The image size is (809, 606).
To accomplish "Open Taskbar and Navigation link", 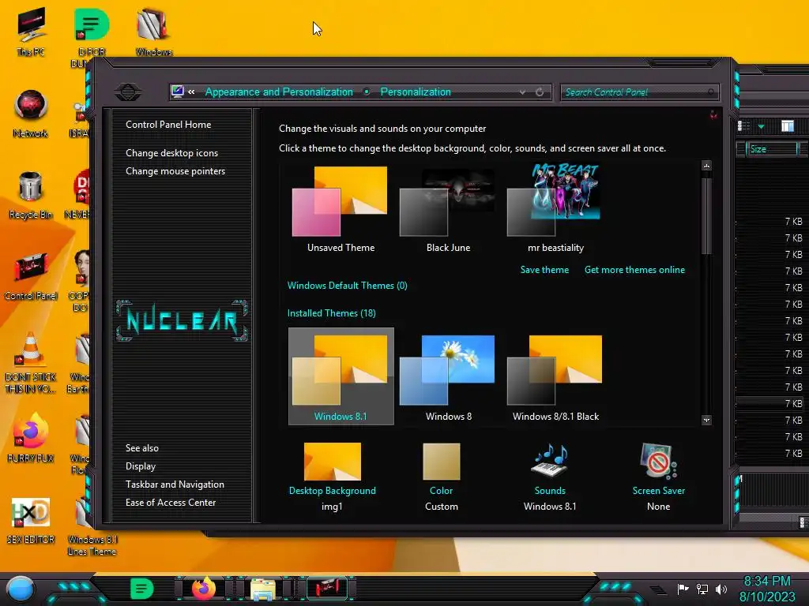I will [x=175, y=484].
